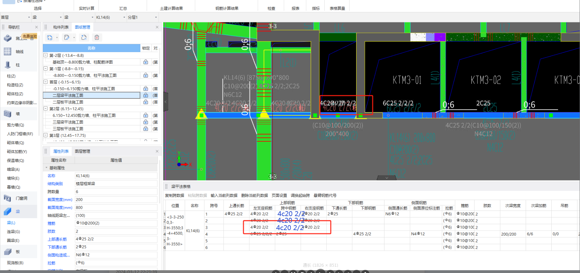Toggle lock for 三层板平法施工图
580x273 pixels.
(x=146, y=128)
